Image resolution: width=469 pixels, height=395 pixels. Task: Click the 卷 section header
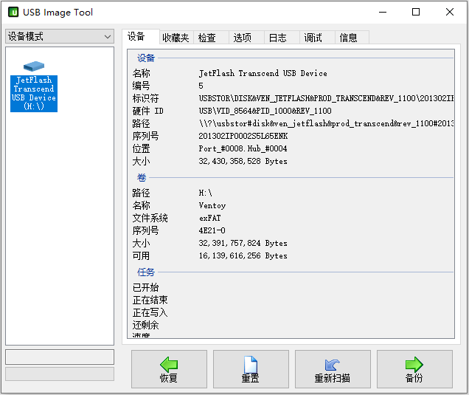(x=142, y=178)
